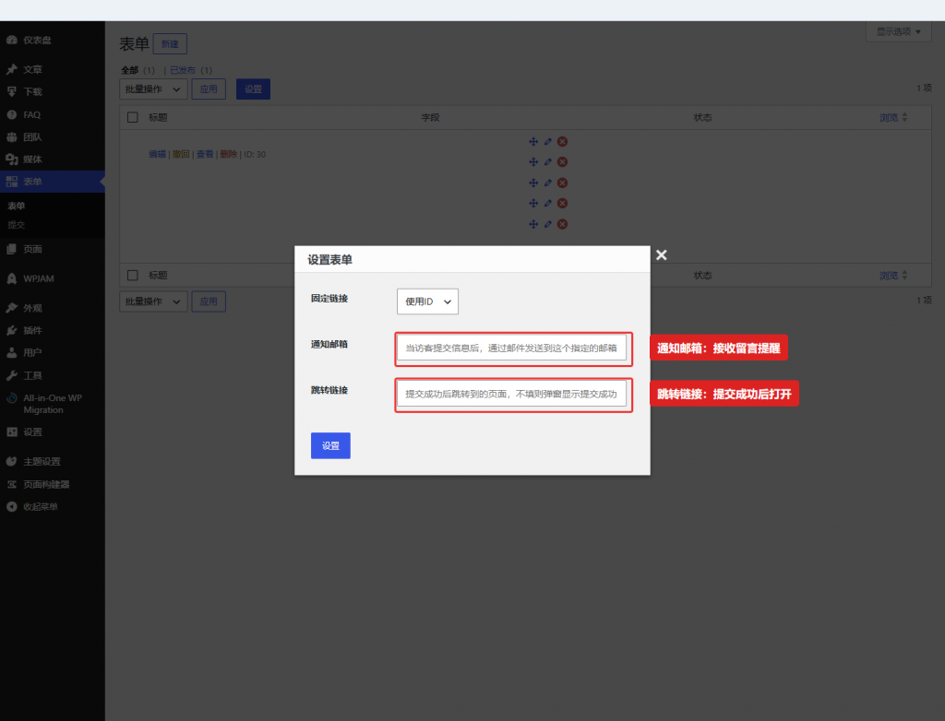Viewport: 945px width, 721px height.
Task: Click the 设置 button beside top 应用
Action: [253, 89]
